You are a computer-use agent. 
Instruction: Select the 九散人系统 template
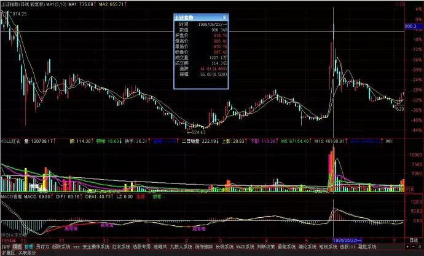pyautogui.click(x=181, y=247)
